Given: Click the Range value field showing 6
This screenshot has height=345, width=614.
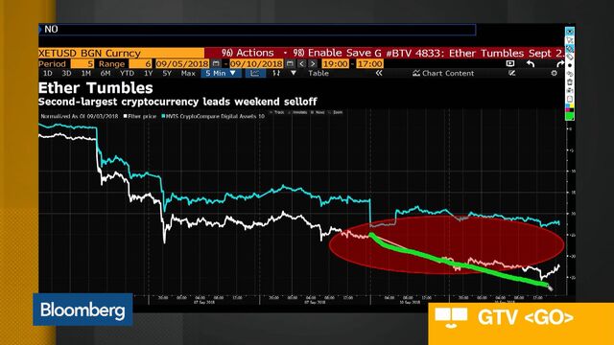Looking at the screenshot, I should pos(140,64).
